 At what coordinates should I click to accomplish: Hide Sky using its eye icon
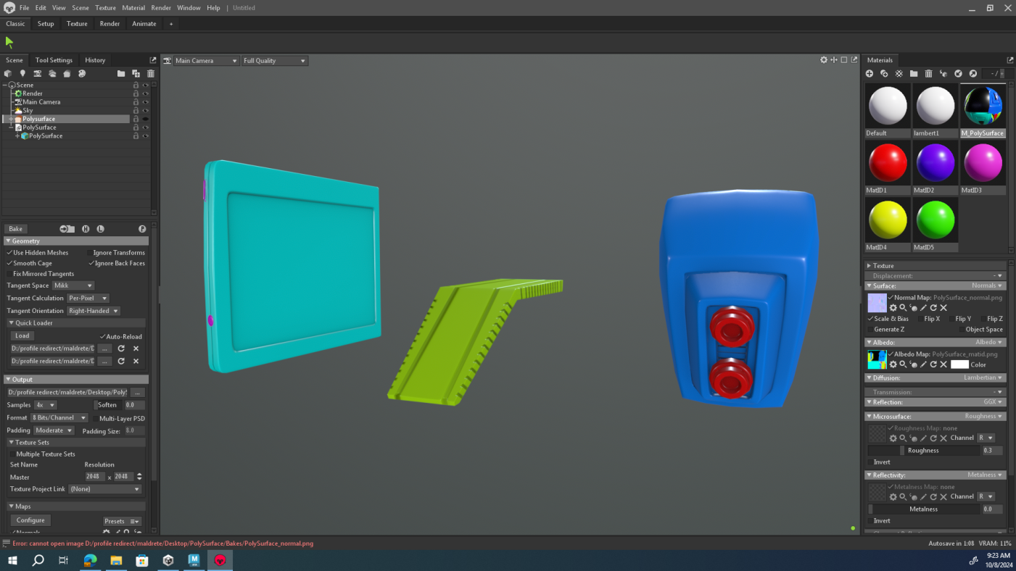pos(145,111)
